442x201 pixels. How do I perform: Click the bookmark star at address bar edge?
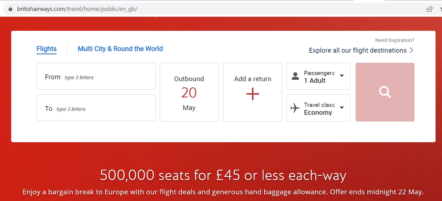pos(441,9)
